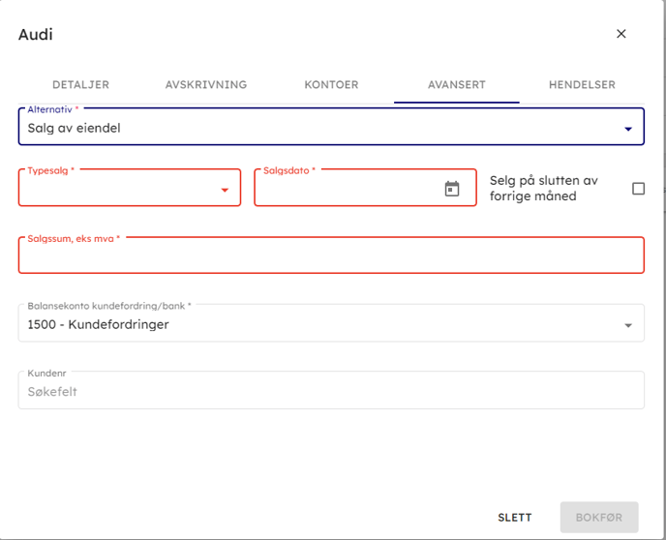Image resolution: width=666 pixels, height=540 pixels.
Task: Focus the Kundenr Søkefelt search field
Action: pos(331,392)
